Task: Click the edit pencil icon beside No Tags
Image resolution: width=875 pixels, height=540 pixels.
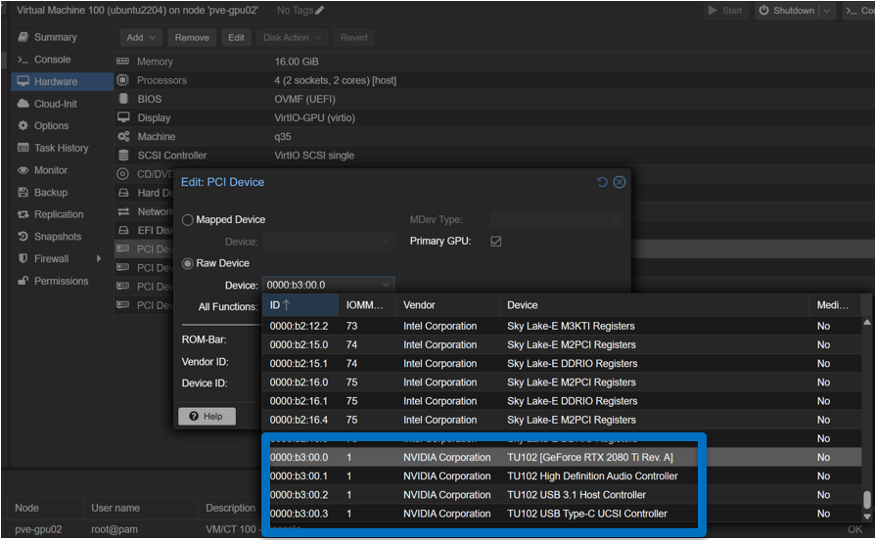Action: coord(320,11)
